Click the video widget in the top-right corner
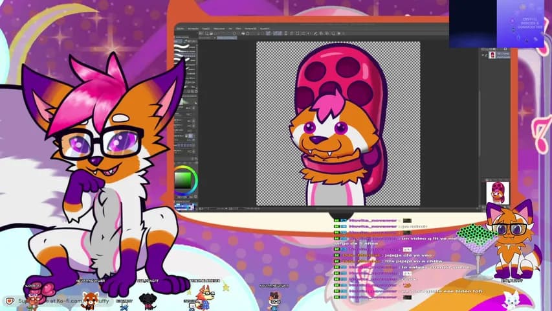 click(x=496, y=23)
